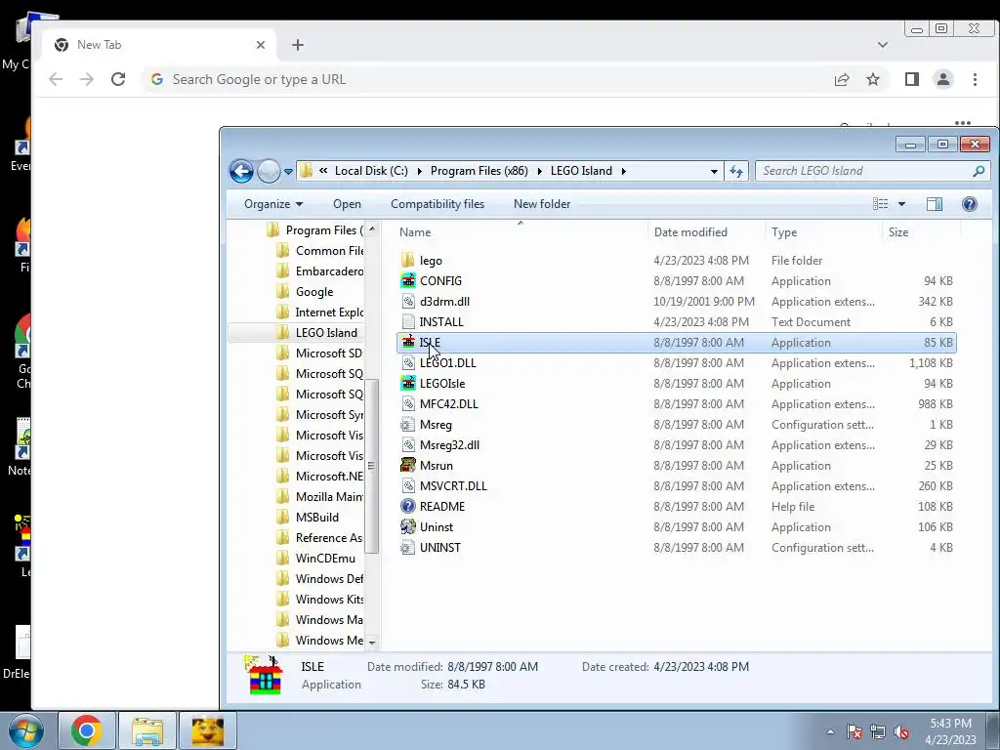Click Program Files (x86) breadcrumb

[479, 171]
